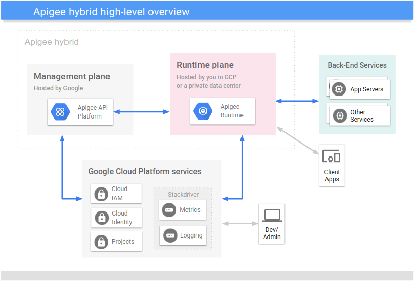This screenshot has height=284, width=416.
Task: Click the Back-End Services title
Action: (x=357, y=65)
